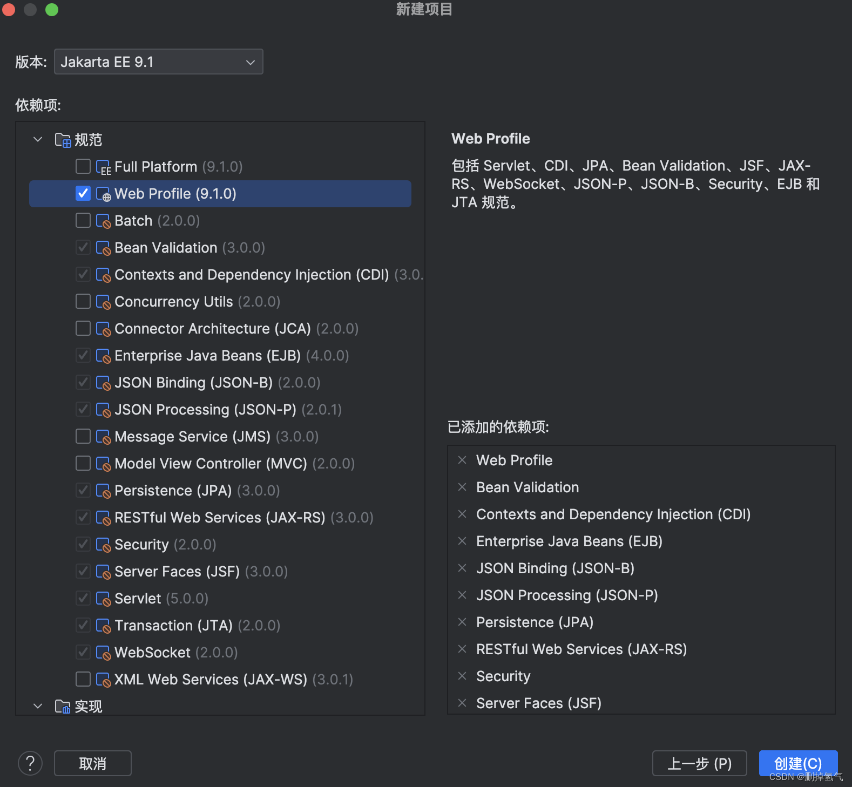Click the Web Profile globe icon
Viewport: 852px width, 787px height.
104,194
